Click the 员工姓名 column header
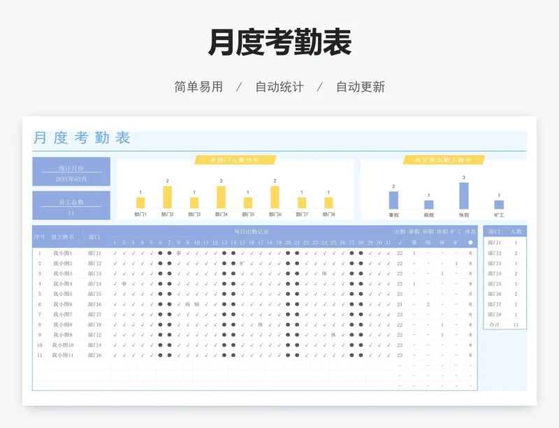The width and height of the screenshot is (559, 428). [63, 237]
